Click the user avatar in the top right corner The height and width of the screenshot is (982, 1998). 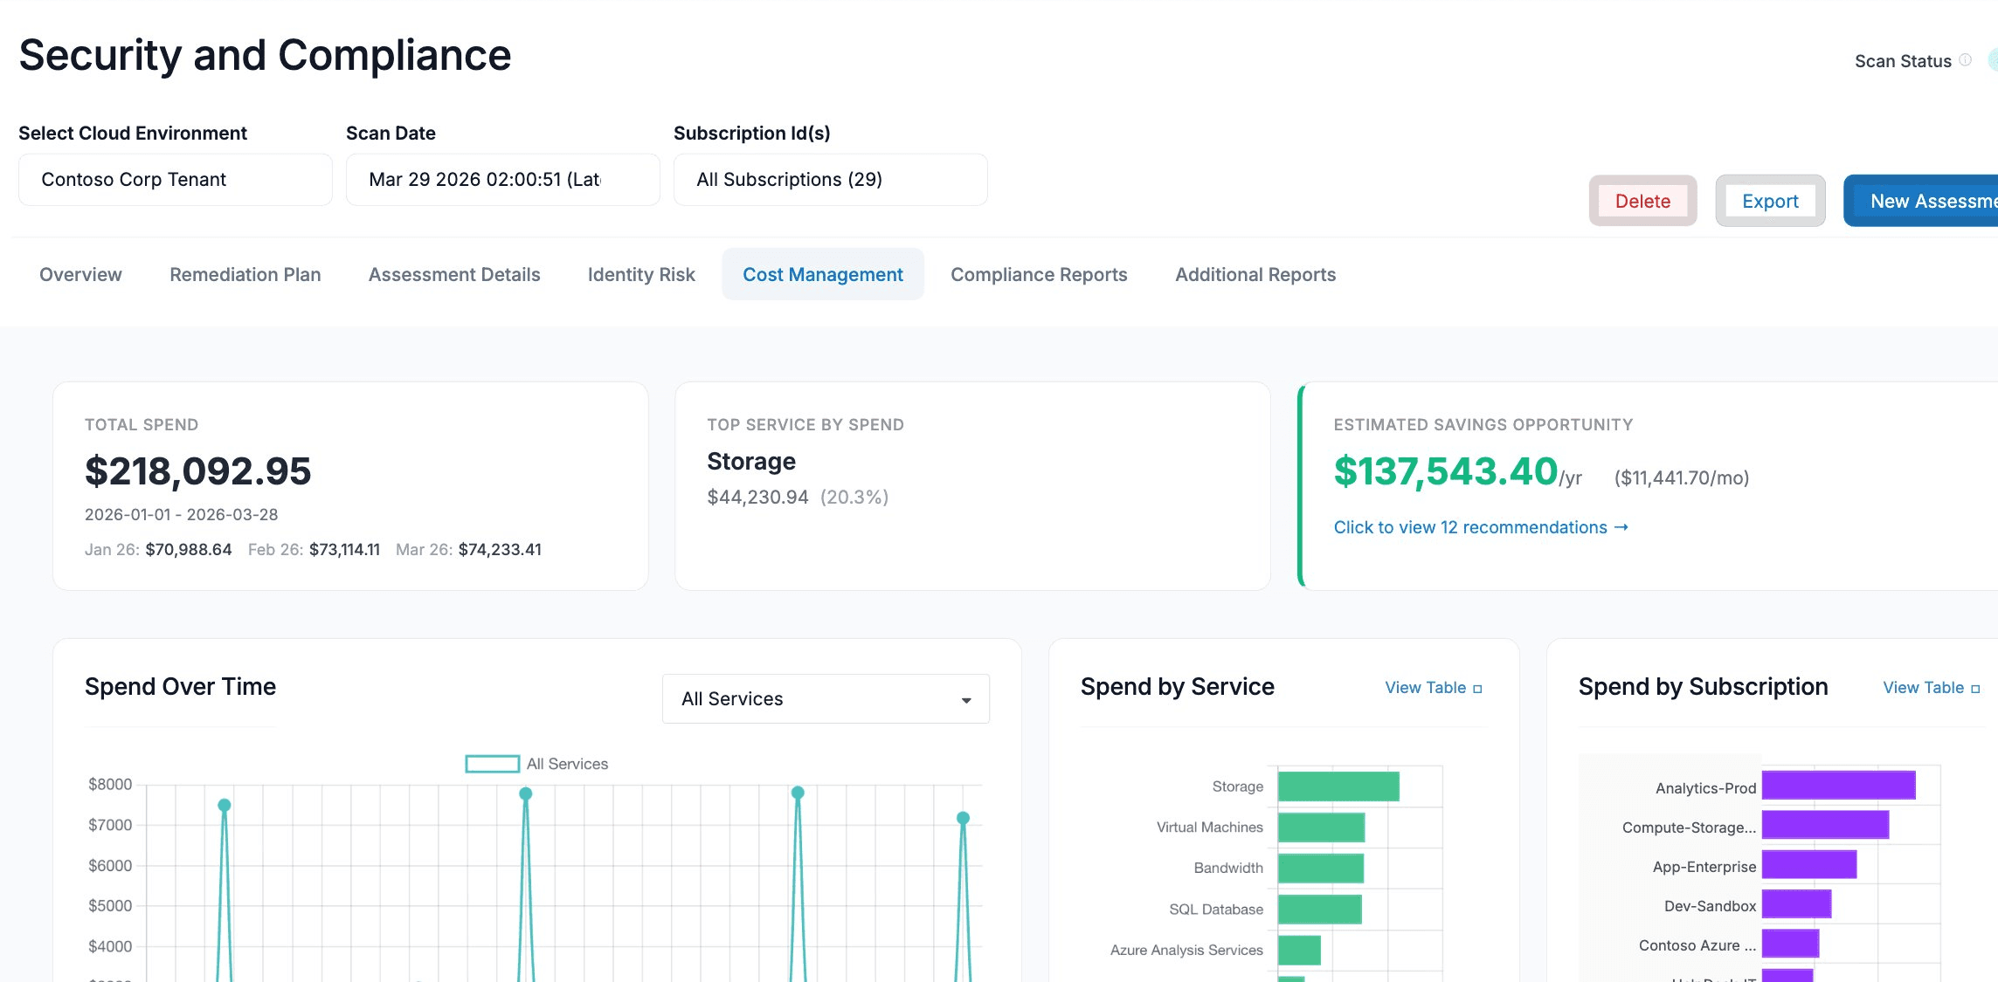[1993, 59]
